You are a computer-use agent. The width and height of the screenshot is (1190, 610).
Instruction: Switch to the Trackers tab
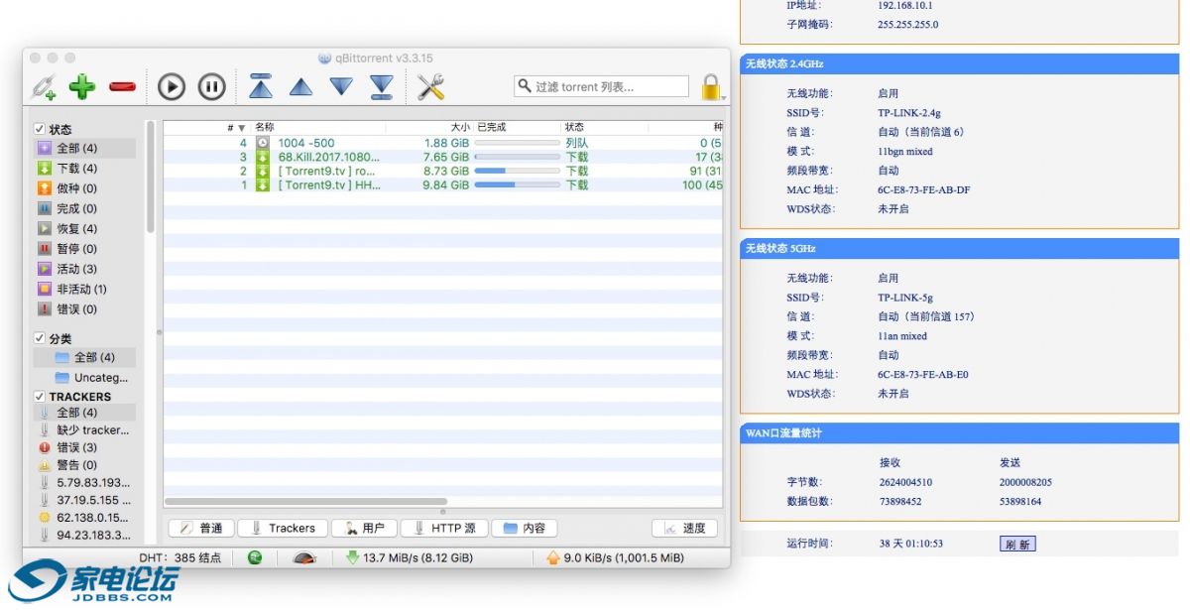pyautogui.click(x=283, y=528)
